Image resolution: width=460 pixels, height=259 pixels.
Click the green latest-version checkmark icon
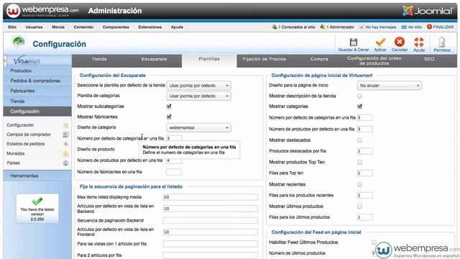[37, 201]
